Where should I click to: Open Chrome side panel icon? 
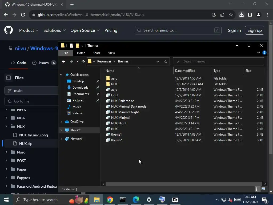[250, 15]
